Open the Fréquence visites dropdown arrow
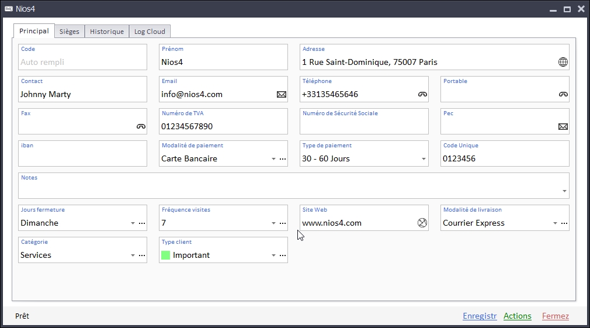The width and height of the screenshot is (590, 328). tap(273, 223)
